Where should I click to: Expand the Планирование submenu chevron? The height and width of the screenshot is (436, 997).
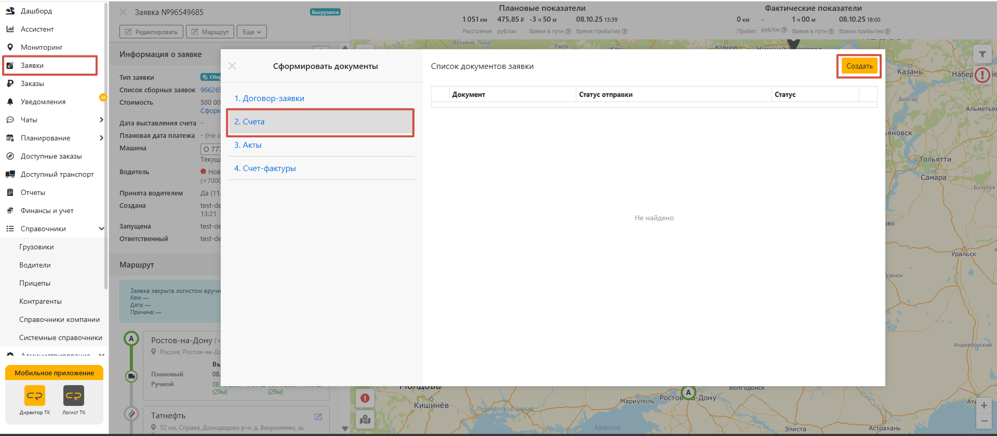coord(101,138)
